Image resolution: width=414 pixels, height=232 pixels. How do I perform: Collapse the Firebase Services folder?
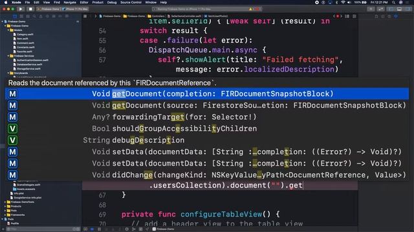[8, 56]
